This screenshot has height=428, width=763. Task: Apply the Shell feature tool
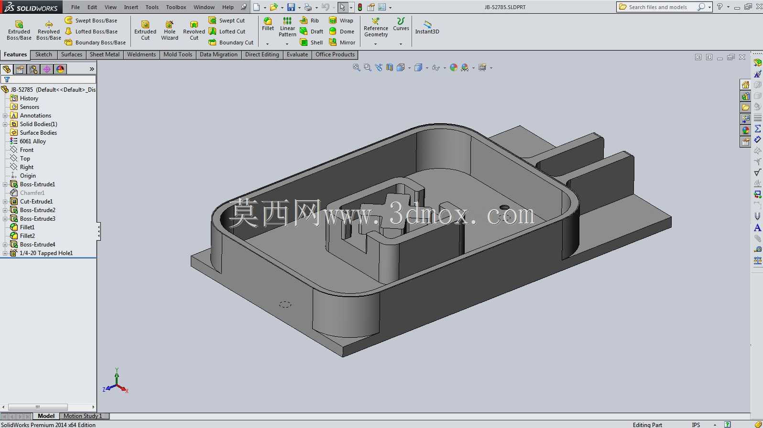pos(311,43)
